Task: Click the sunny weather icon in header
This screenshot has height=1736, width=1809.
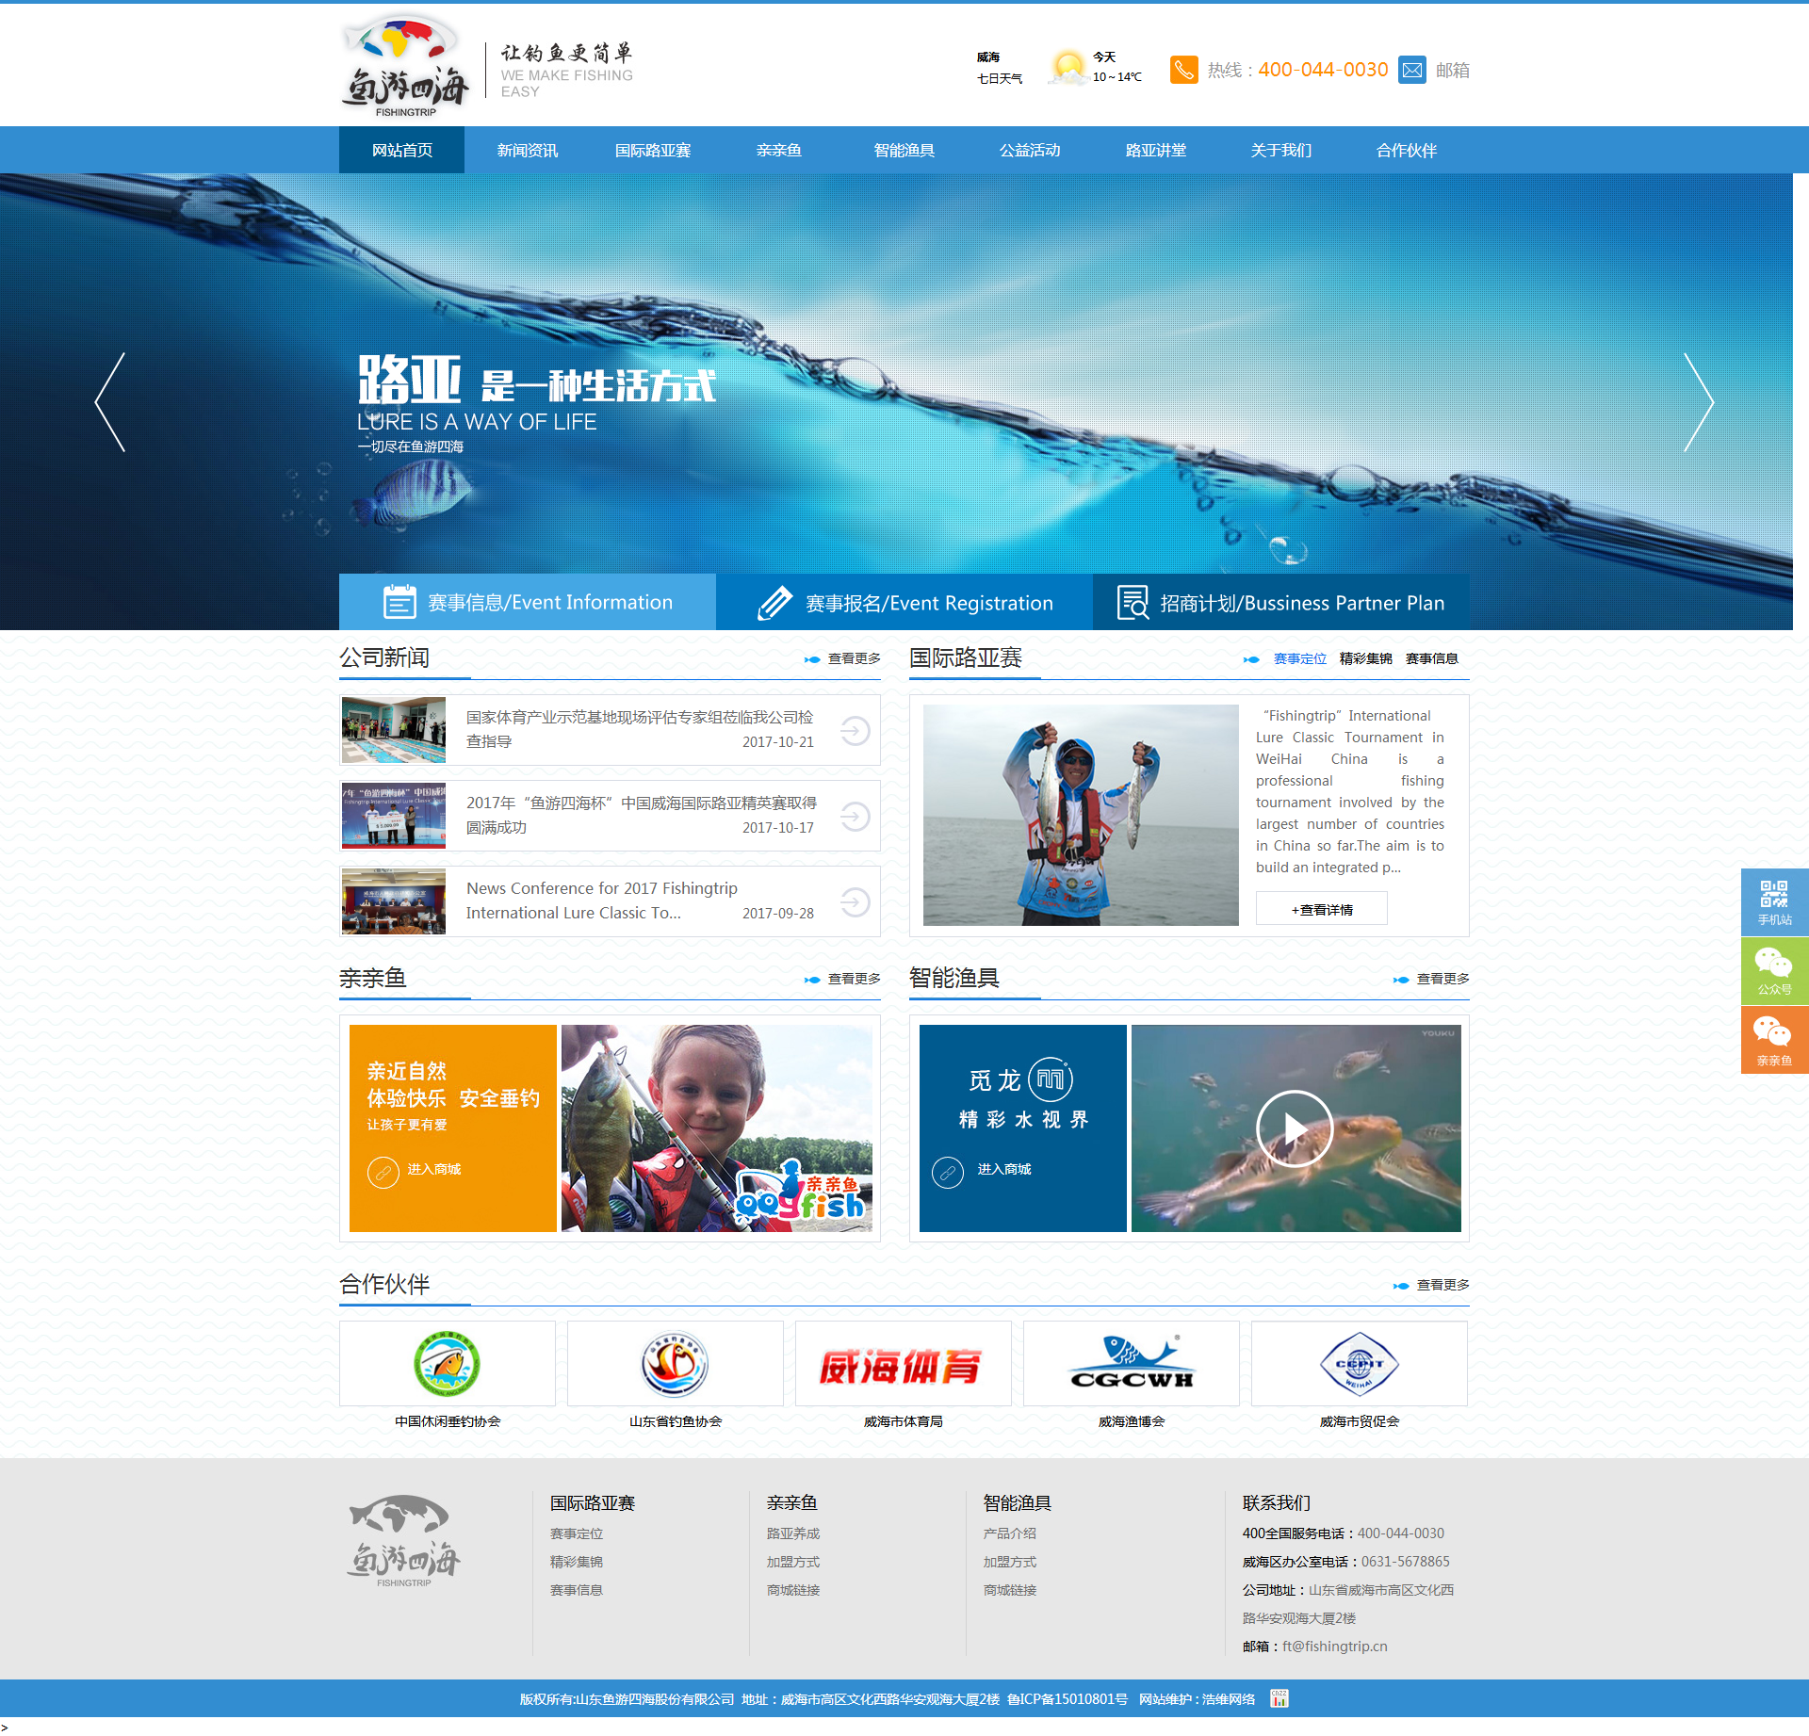Action: [1068, 68]
